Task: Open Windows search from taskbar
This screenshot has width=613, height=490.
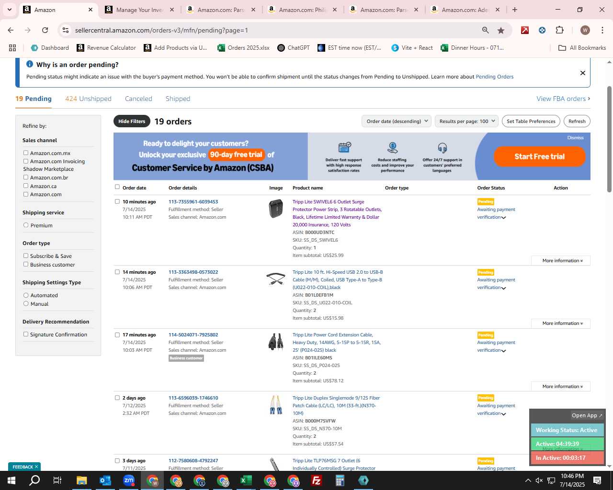Action: [x=34, y=480]
